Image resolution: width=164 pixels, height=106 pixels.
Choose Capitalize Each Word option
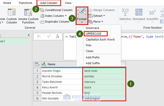[100, 39]
